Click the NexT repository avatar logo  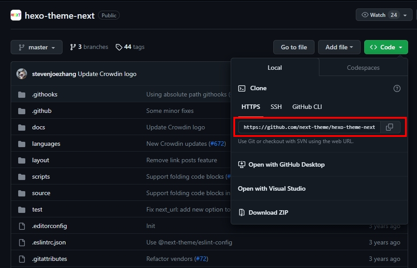[16, 15]
